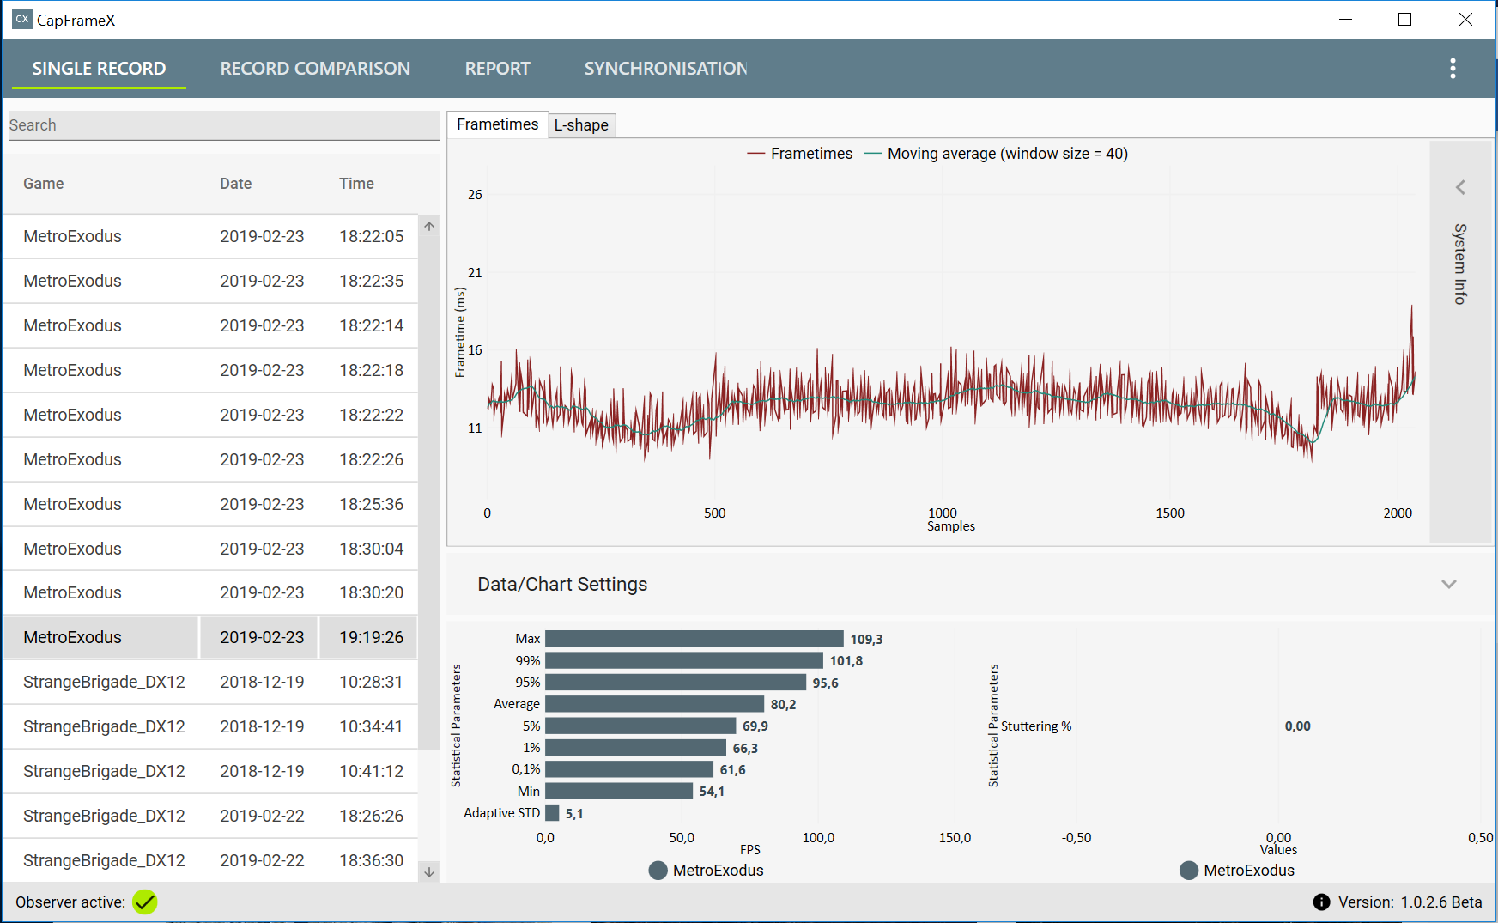1498x923 pixels.
Task: Click the 95% percentile FPS bar
Action: point(676,683)
